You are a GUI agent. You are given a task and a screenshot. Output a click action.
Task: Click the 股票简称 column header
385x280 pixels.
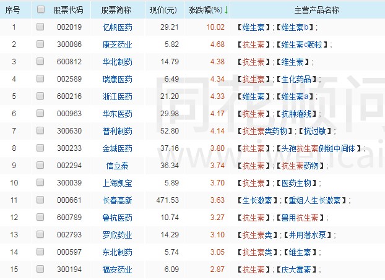click(x=116, y=10)
